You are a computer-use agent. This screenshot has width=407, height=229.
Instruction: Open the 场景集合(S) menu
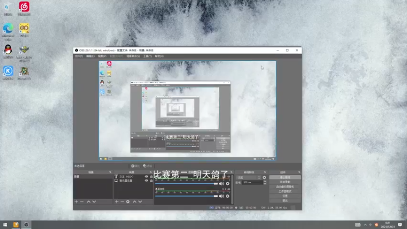(x=133, y=56)
